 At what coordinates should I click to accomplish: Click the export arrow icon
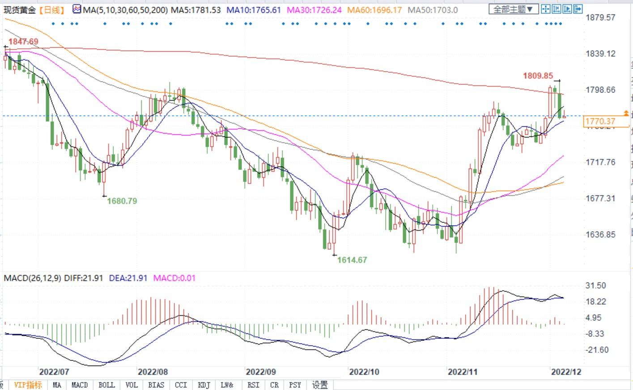tap(578, 9)
